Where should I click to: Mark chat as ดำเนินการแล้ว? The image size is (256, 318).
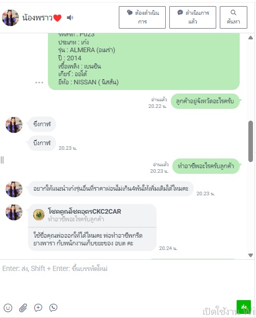pos(193,17)
